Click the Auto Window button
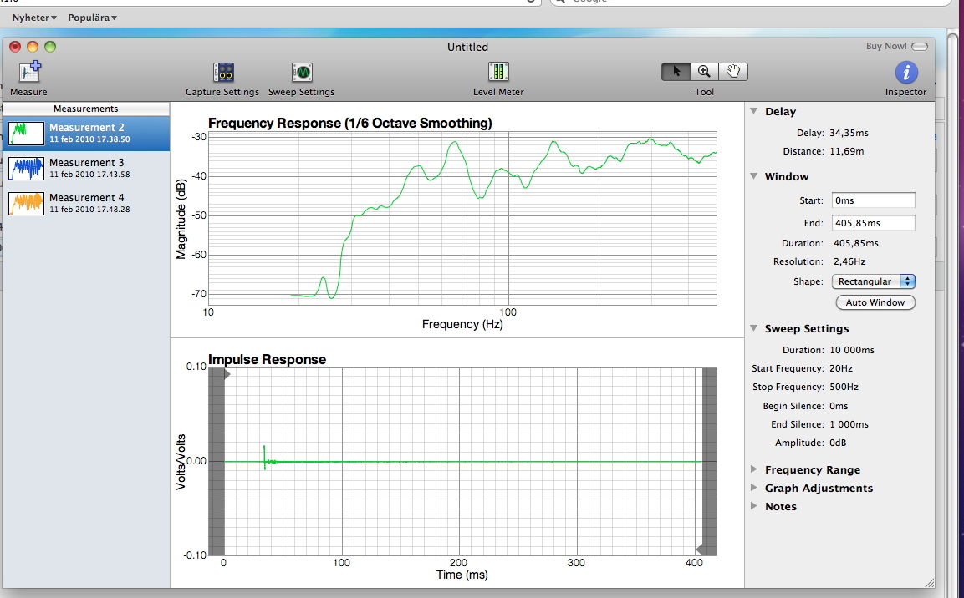The width and height of the screenshot is (964, 598). [x=875, y=302]
